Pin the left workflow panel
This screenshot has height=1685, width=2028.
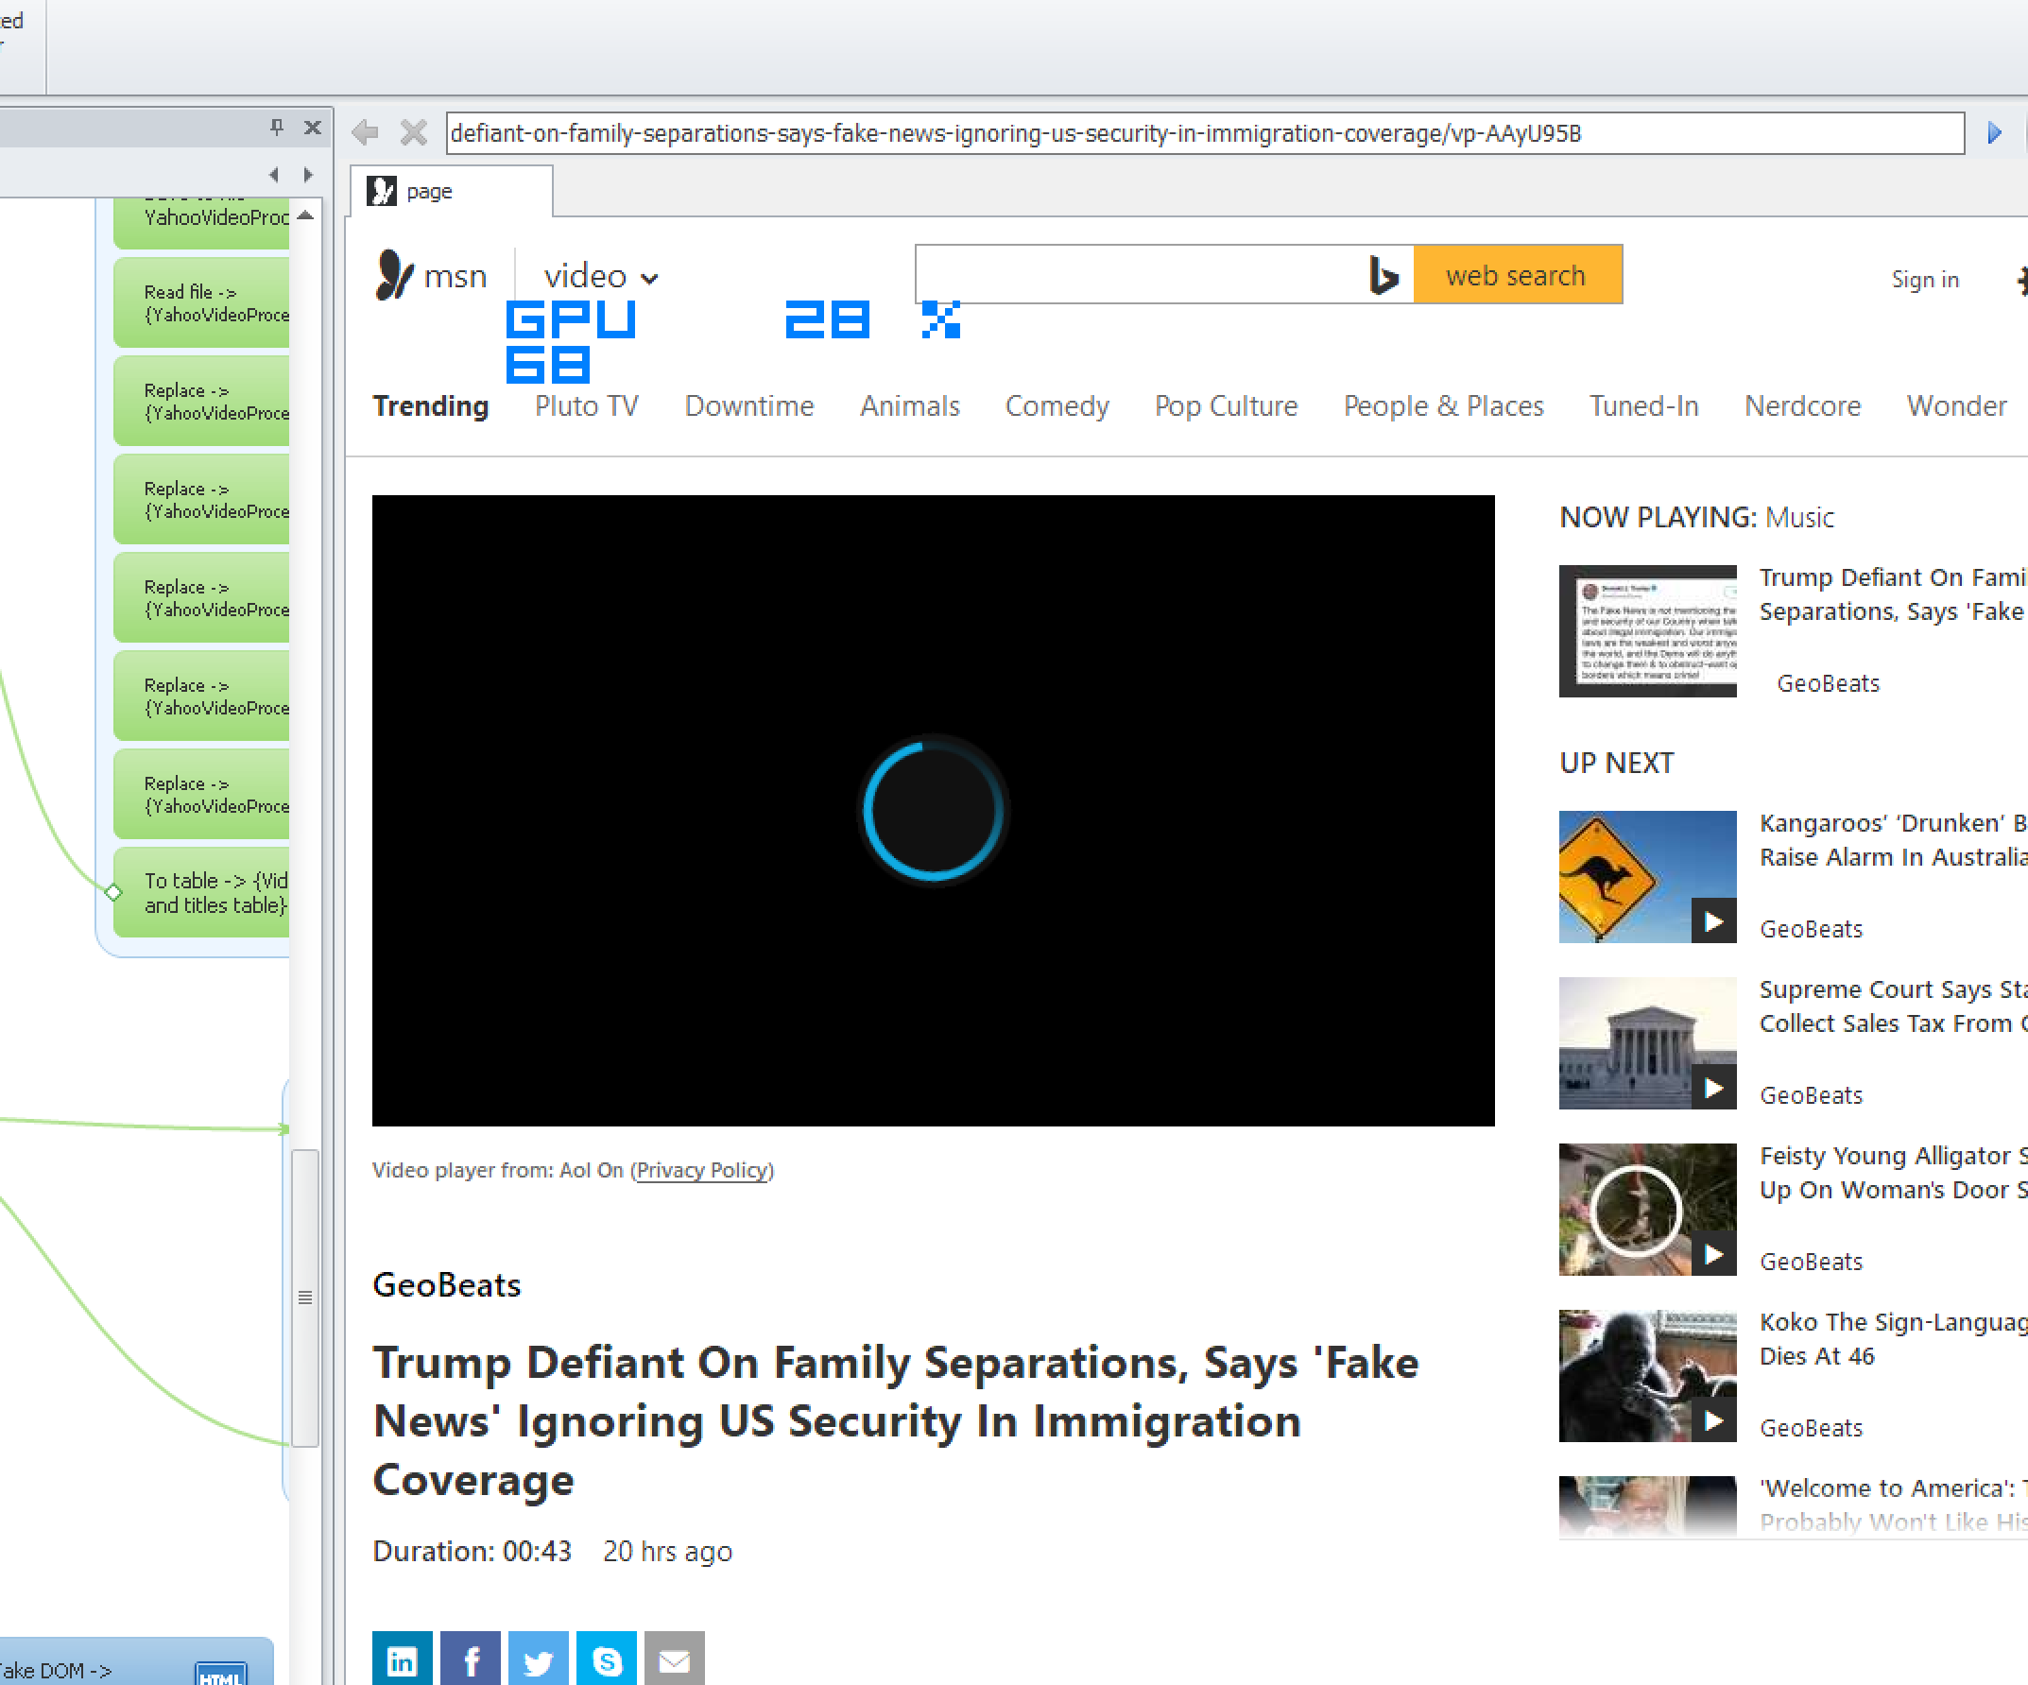(277, 127)
